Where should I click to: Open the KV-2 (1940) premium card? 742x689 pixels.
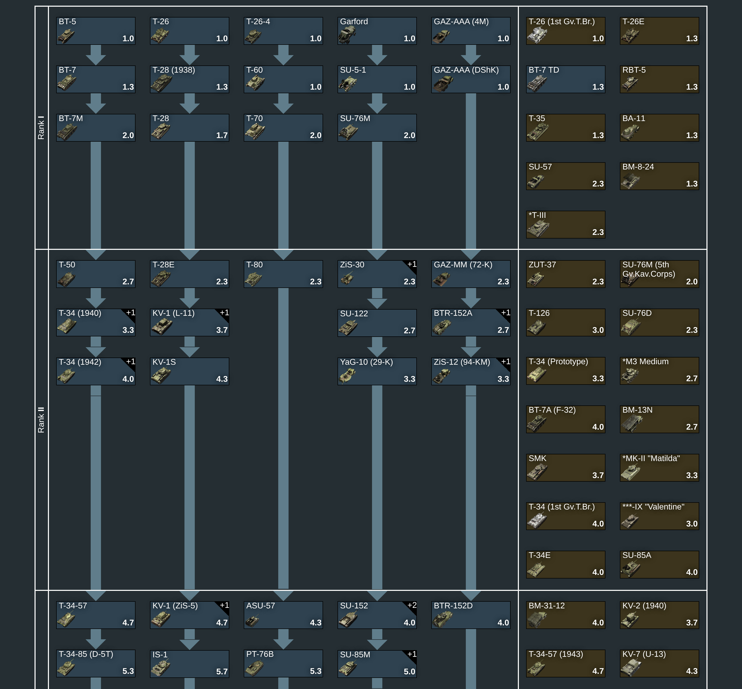pos(660,615)
